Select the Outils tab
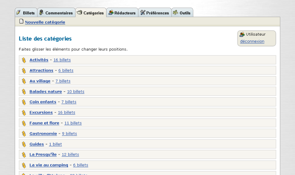The height and width of the screenshot is (175, 295). tap(182, 13)
